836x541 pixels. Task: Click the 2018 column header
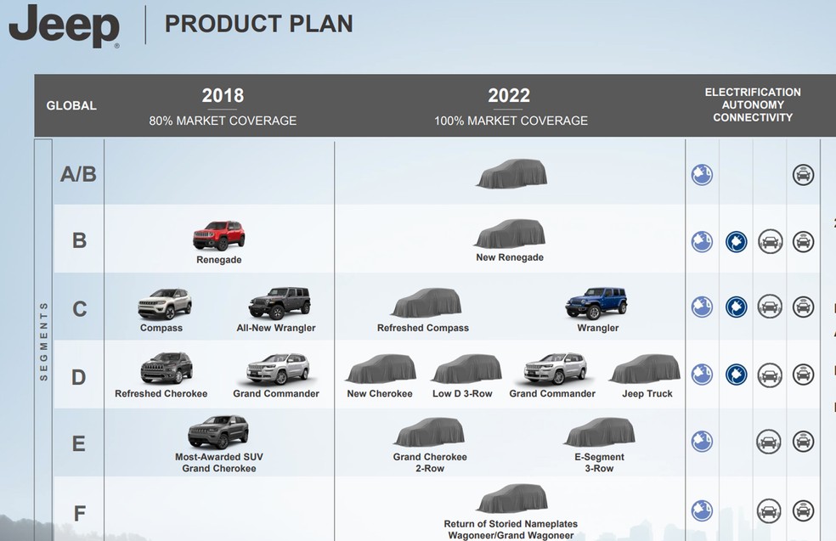coord(223,95)
